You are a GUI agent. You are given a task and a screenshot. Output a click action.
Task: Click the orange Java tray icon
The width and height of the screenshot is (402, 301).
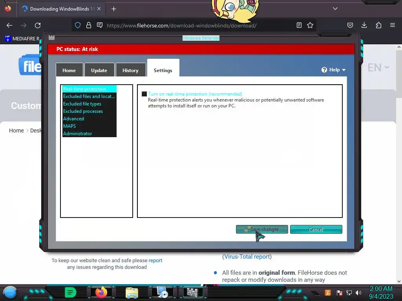click(x=328, y=292)
